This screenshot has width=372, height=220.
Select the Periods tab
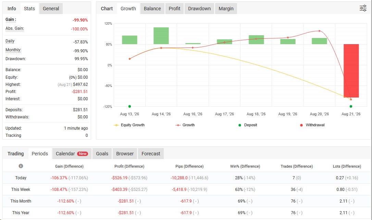pyautogui.click(x=40, y=154)
